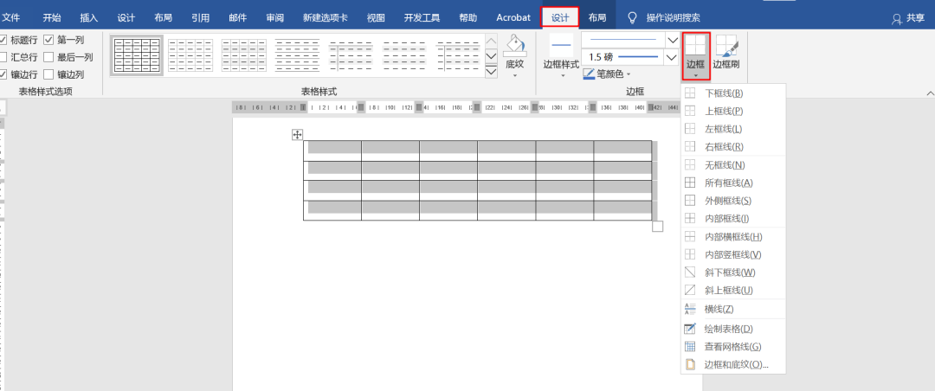
Task: Open the Acrobat tab
Action: [x=513, y=18]
